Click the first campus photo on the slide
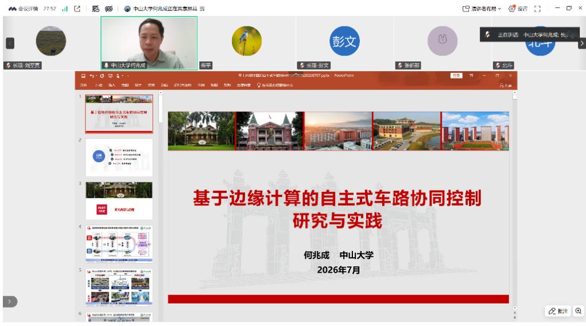Image resolution: width=586 pixels, height=326 pixels. [x=201, y=131]
